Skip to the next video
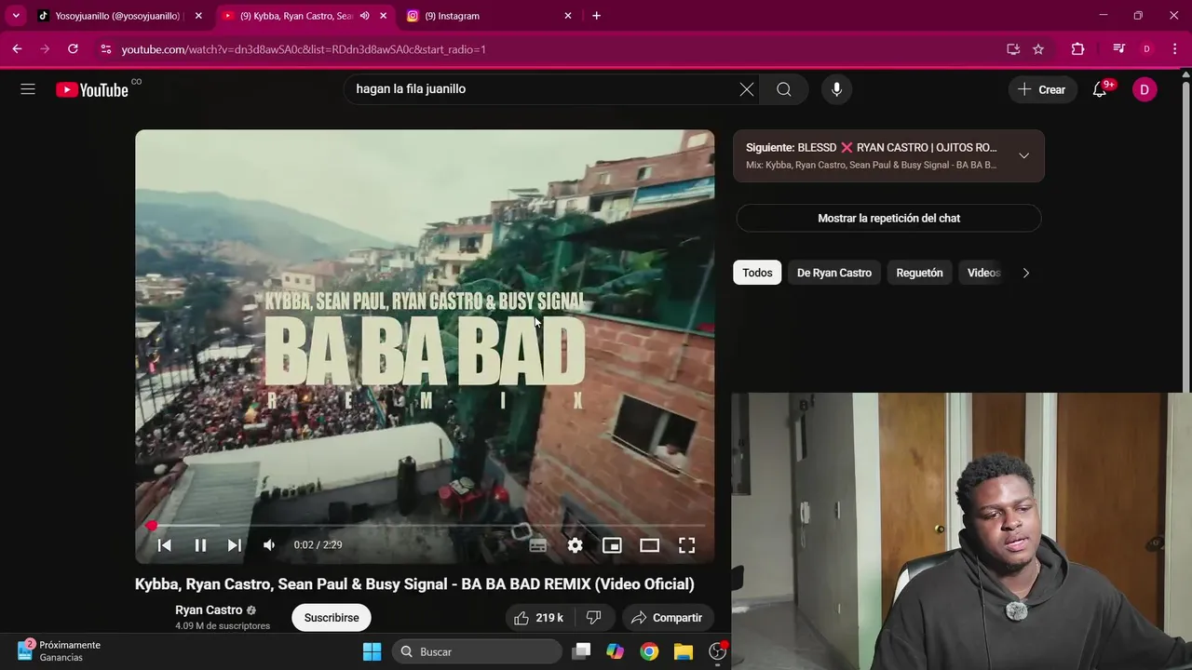Image resolution: width=1192 pixels, height=670 pixels. point(235,545)
